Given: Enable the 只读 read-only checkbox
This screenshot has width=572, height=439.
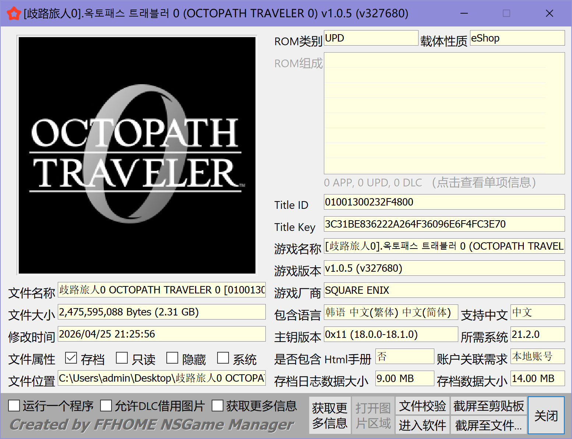Looking at the screenshot, I should click(122, 358).
